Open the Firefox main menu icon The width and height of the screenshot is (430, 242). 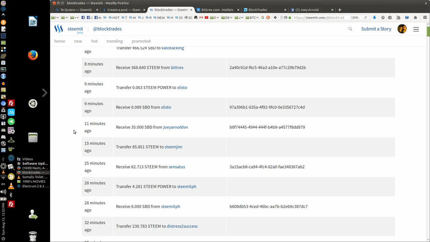pyautogui.click(x=425, y=17)
